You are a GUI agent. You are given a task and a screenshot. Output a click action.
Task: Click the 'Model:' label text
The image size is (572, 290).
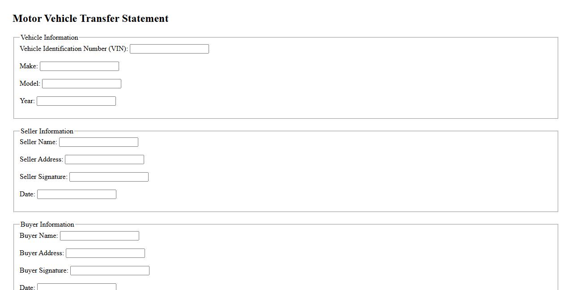pos(30,83)
